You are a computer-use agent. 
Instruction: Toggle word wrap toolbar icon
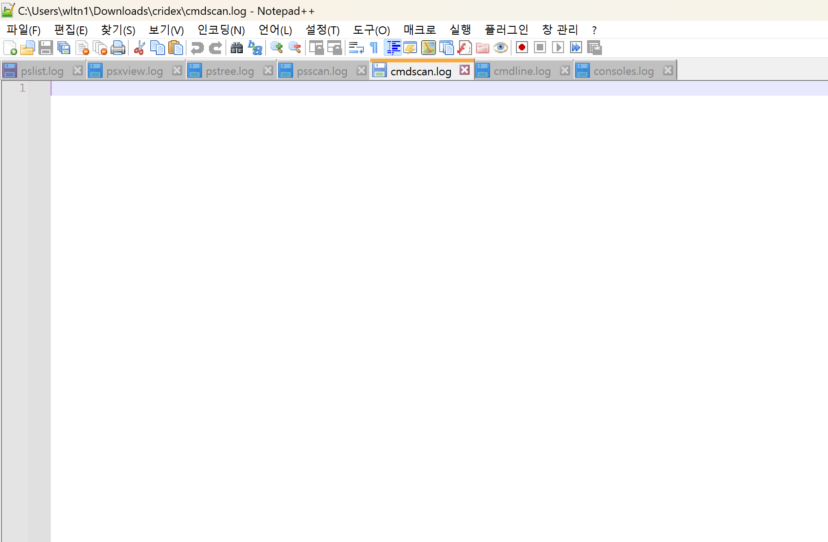click(356, 48)
